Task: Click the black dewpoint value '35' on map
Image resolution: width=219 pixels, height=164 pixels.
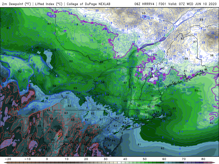Action: [x=143, y=13]
